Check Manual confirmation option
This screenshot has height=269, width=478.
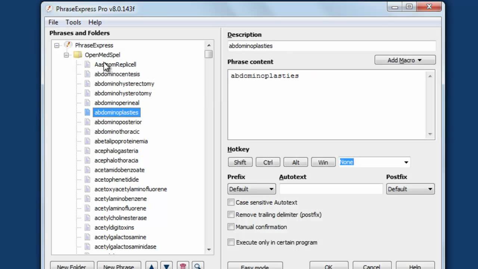pyautogui.click(x=231, y=227)
